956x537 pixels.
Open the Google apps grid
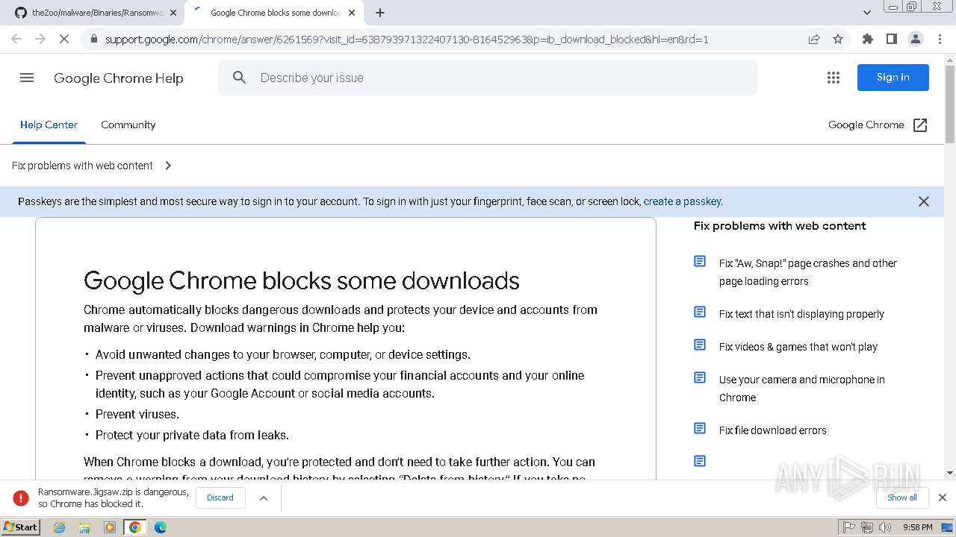834,78
